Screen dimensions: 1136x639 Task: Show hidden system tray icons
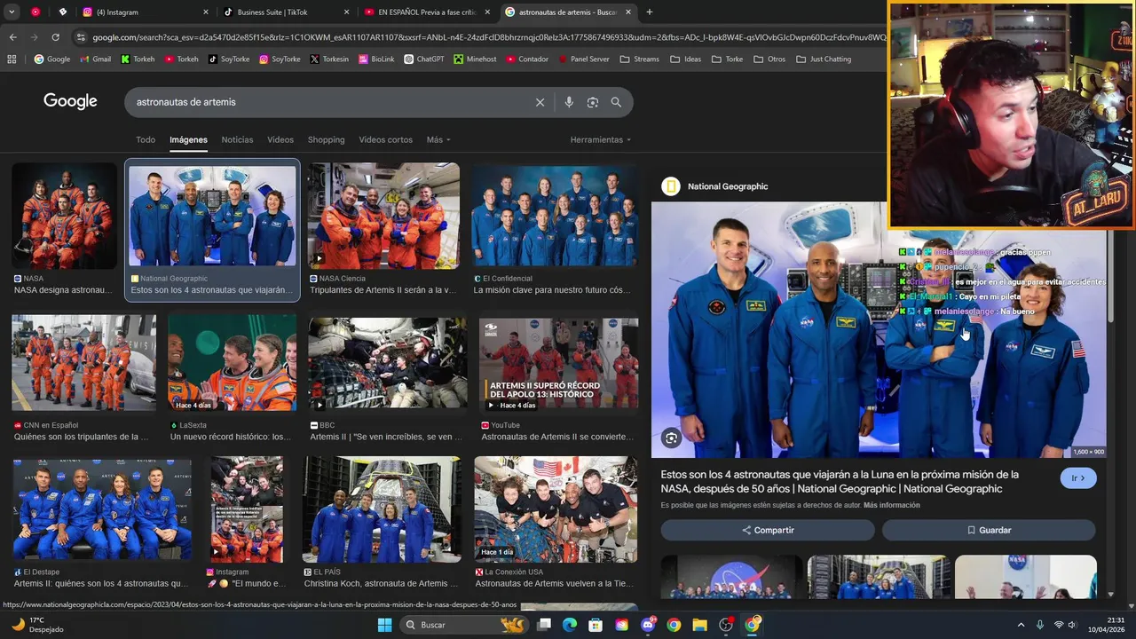tap(1021, 625)
